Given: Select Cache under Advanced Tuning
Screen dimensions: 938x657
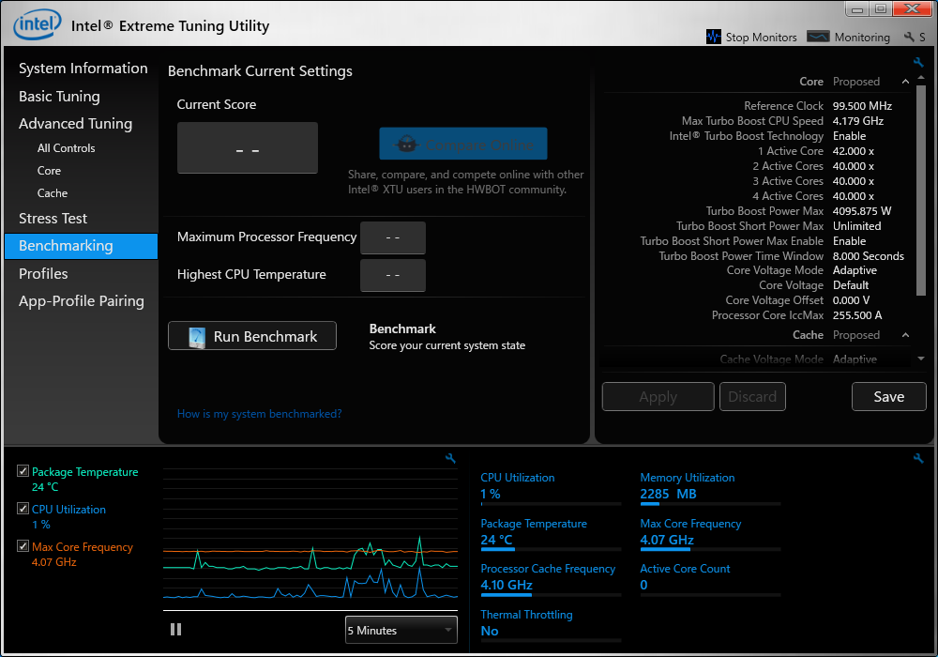Looking at the screenshot, I should (x=52, y=193).
